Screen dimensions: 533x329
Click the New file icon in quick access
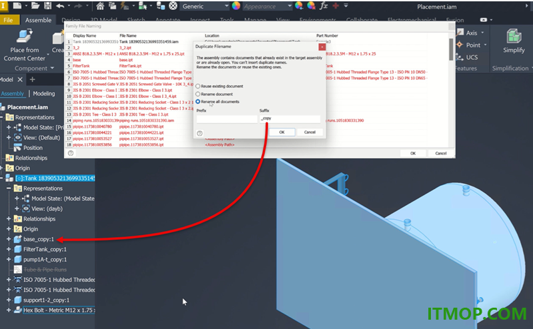pos(17,5)
